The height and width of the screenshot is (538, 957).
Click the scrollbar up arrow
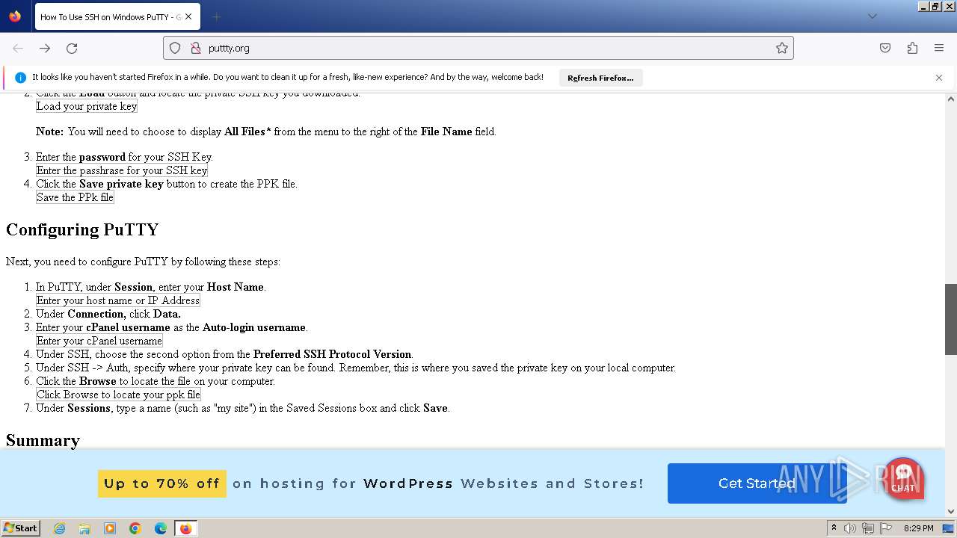(951, 99)
